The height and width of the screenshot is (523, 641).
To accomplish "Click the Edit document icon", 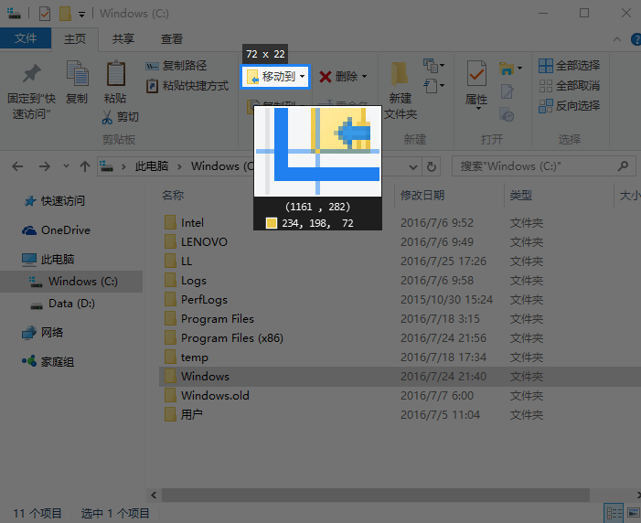I will (x=507, y=91).
